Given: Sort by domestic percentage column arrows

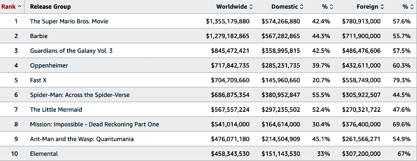Looking at the screenshot, I should [x=332, y=7].
